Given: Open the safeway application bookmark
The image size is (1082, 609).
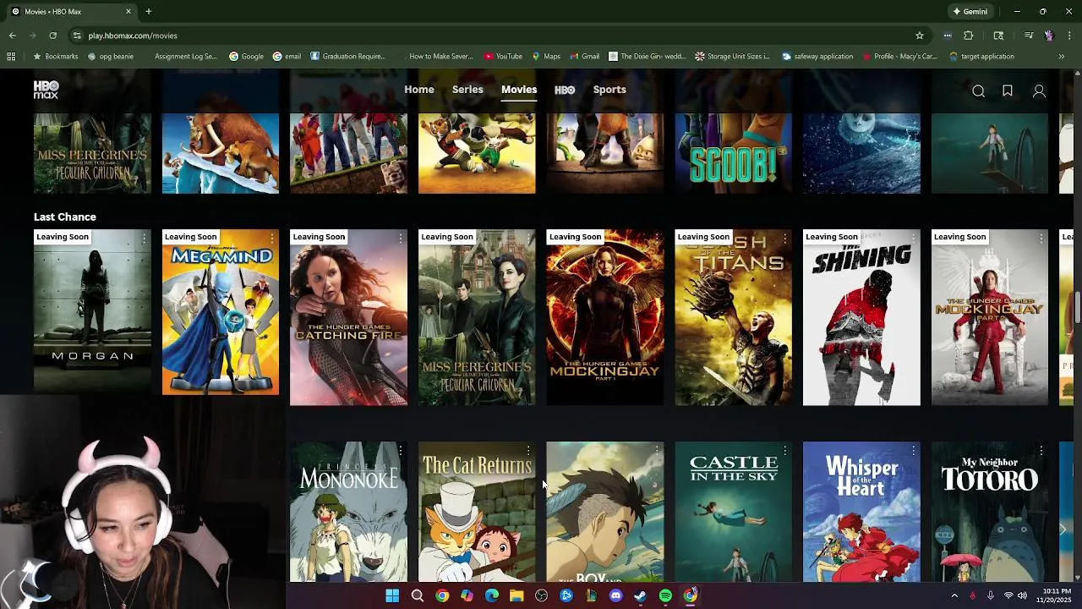Looking at the screenshot, I should (817, 57).
